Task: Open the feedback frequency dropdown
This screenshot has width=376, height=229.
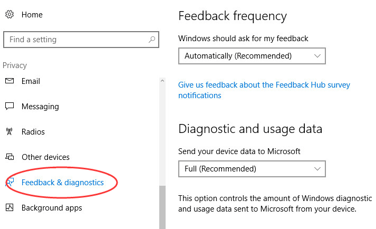Action: 252,56
